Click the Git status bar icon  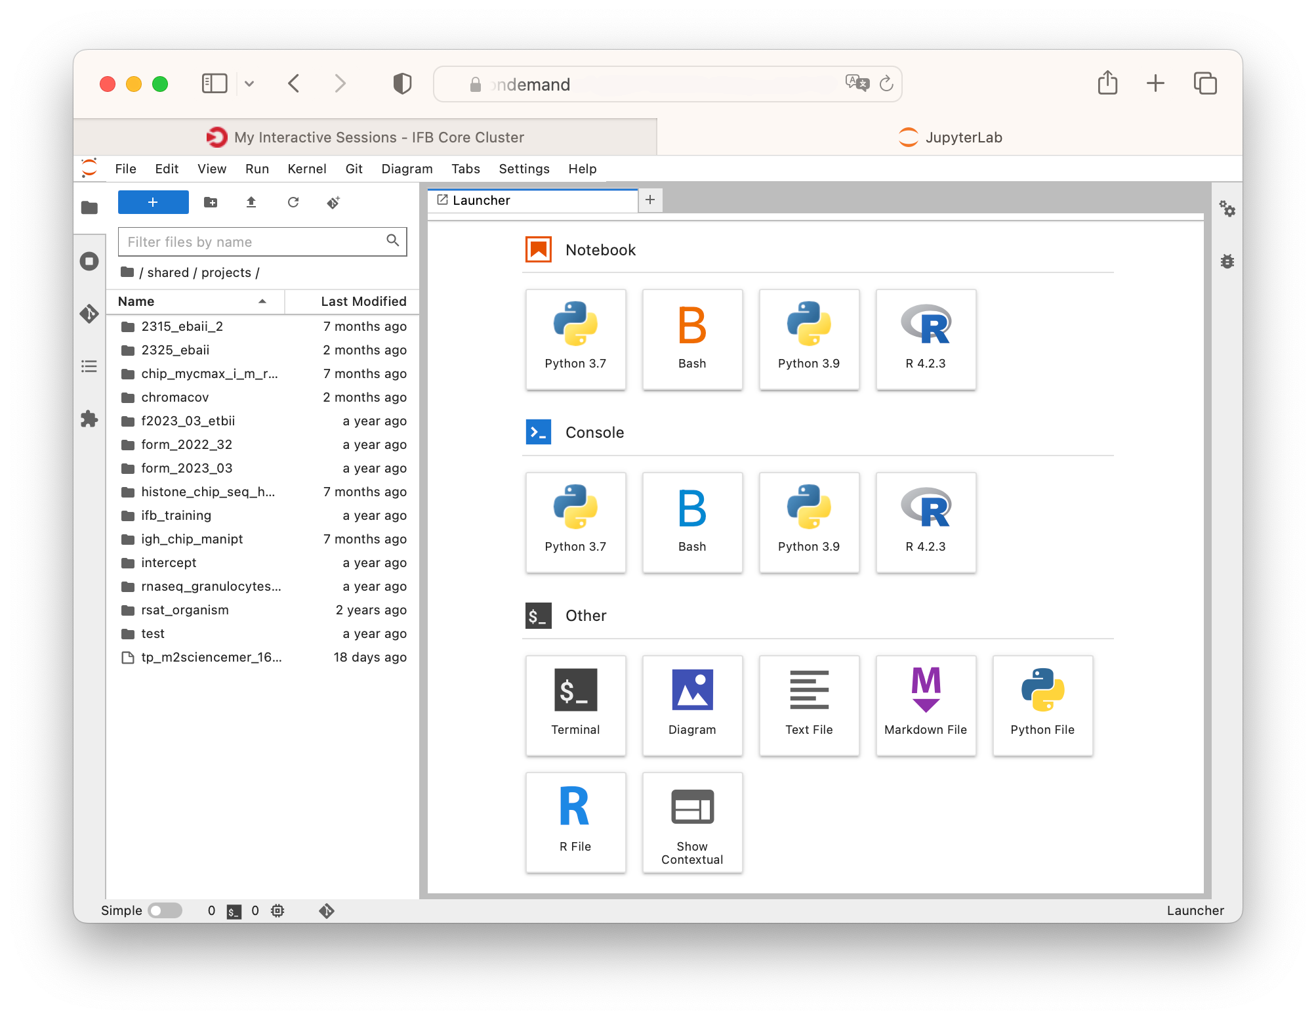pos(327,910)
